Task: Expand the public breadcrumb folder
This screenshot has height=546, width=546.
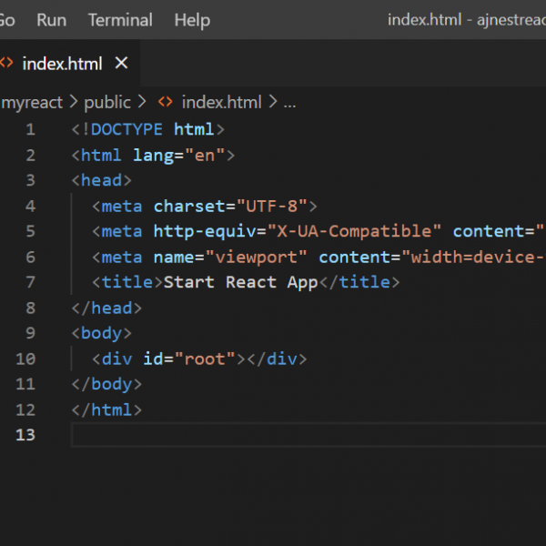Action: tap(107, 103)
